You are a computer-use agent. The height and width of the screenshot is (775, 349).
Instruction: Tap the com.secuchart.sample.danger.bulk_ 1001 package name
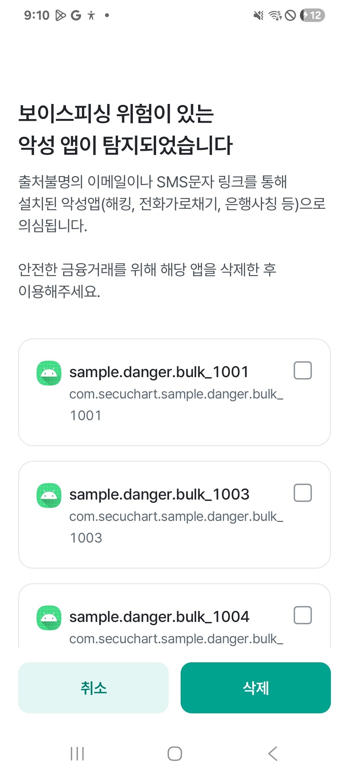click(176, 404)
